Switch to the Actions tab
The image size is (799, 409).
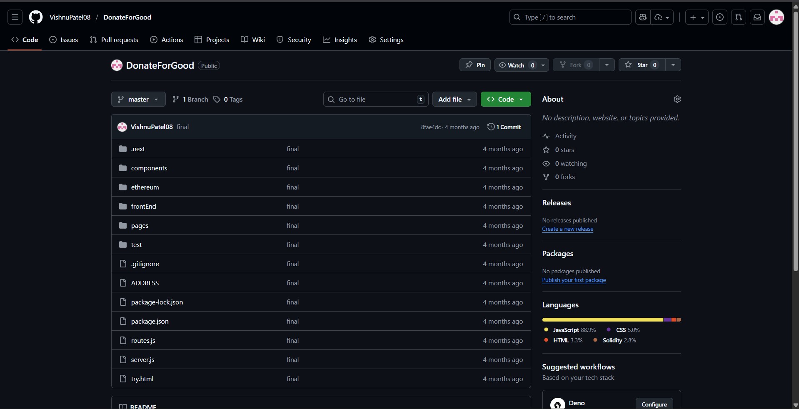pos(167,40)
